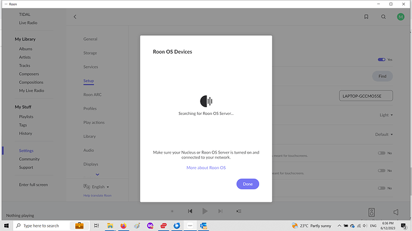The height and width of the screenshot is (231, 412).
Task: Open Outlook mail from taskbar
Action: (x=204, y=226)
